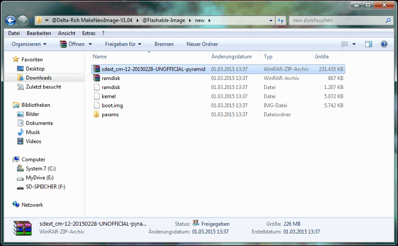Screen dimensions: 398x246
Task: Click the folder icon in the address bar
Action: pyautogui.click(x=39, y=20)
